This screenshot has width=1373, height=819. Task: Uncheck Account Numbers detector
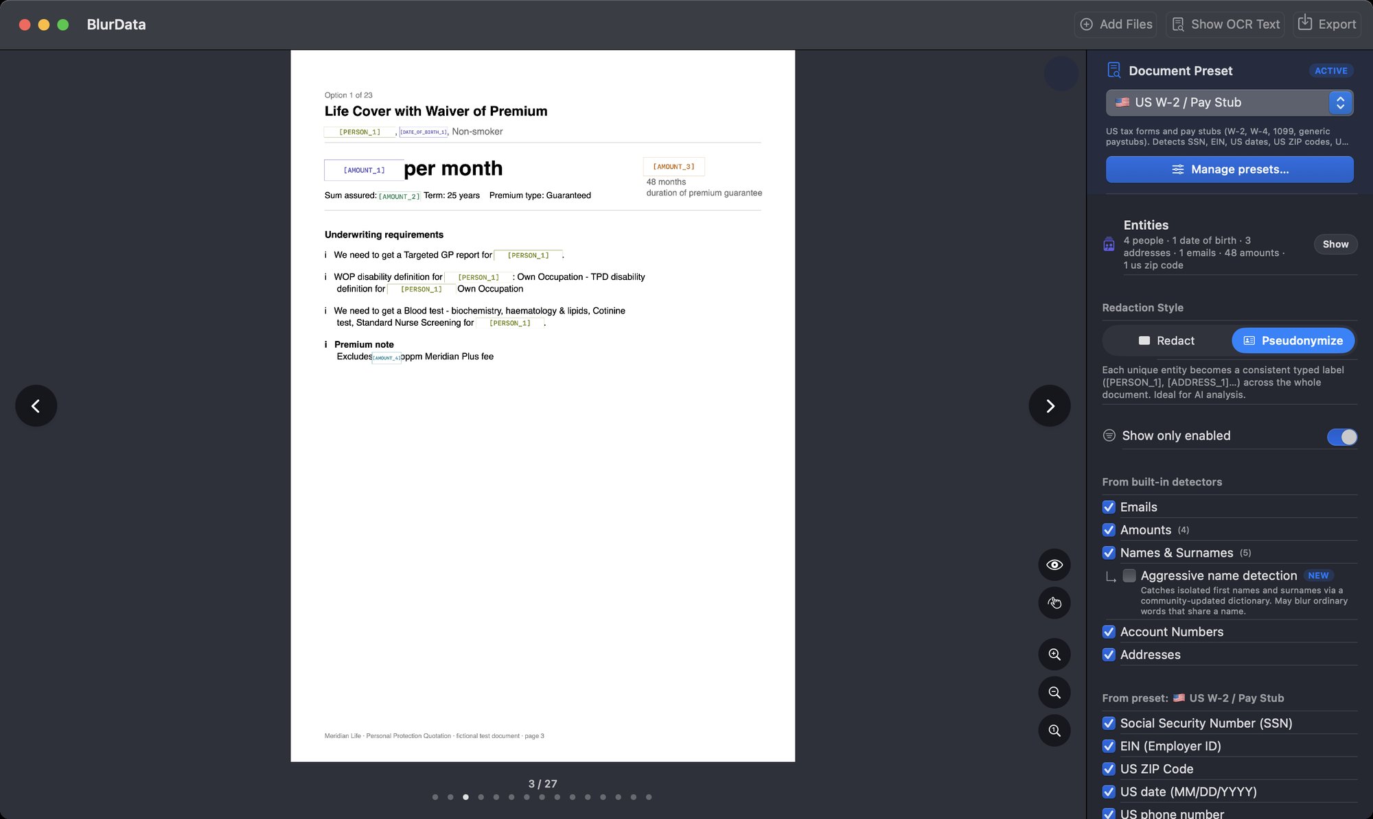1109,632
